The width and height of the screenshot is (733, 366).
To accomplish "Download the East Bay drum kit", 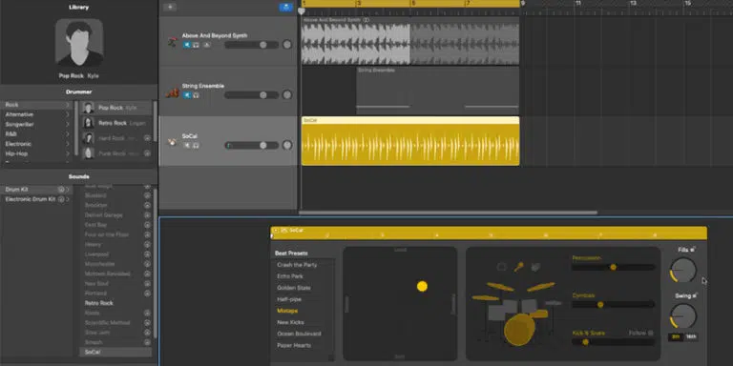I will [x=147, y=225].
